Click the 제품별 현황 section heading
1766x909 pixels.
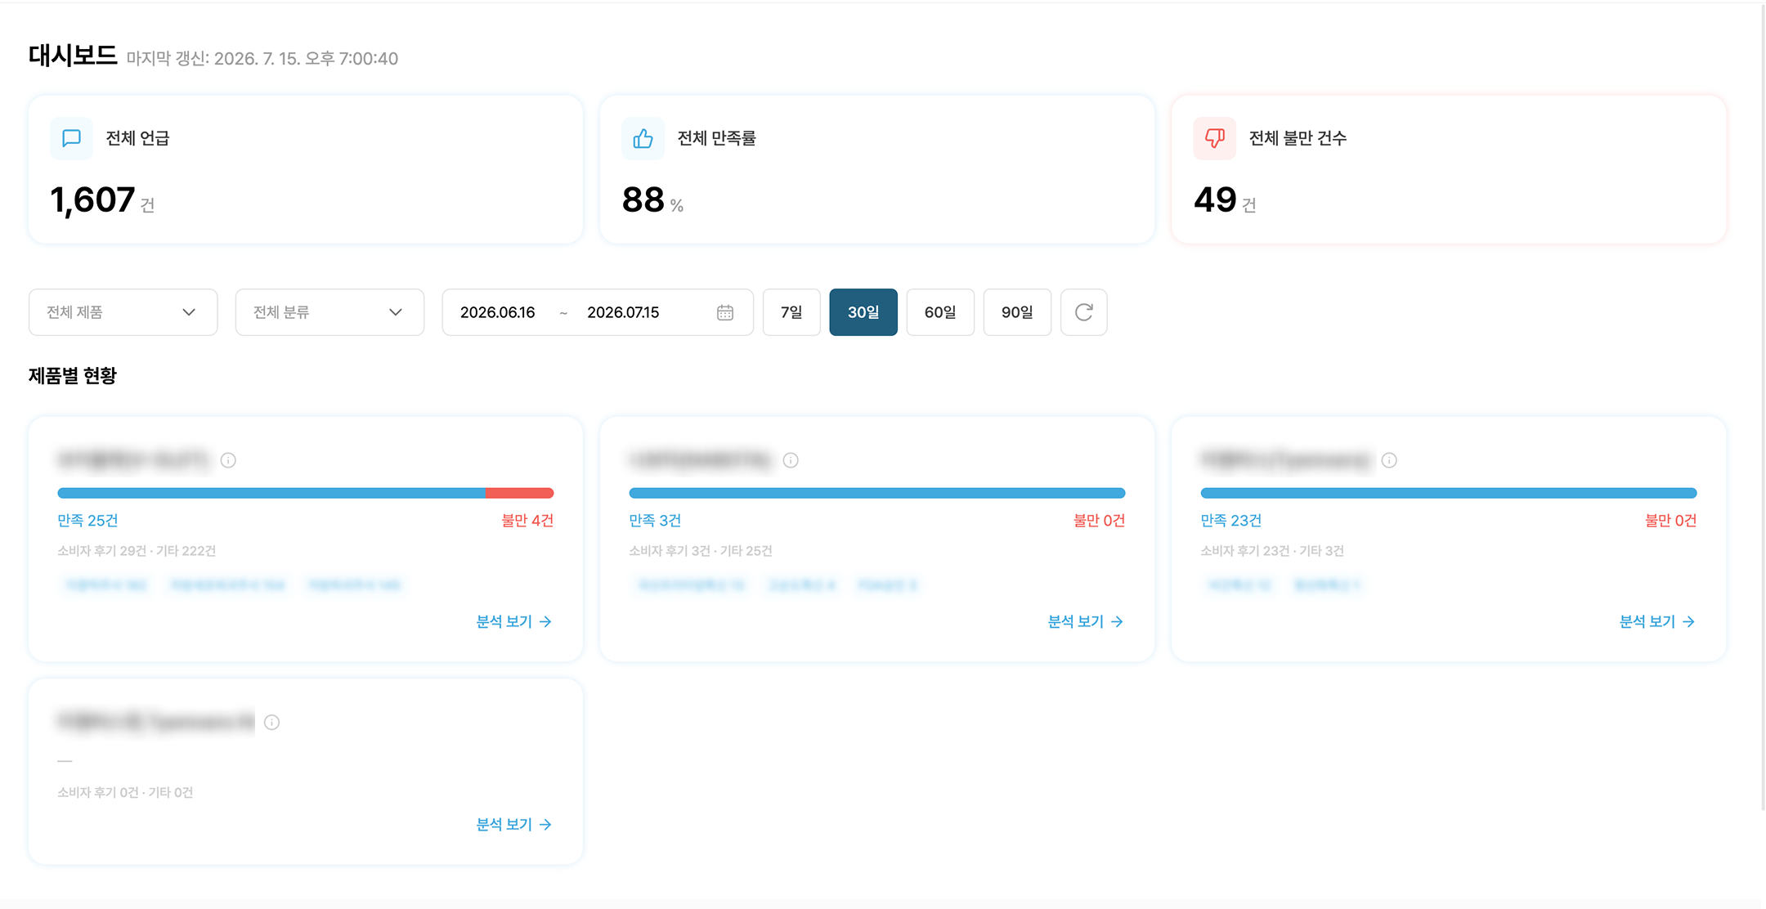[73, 376]
